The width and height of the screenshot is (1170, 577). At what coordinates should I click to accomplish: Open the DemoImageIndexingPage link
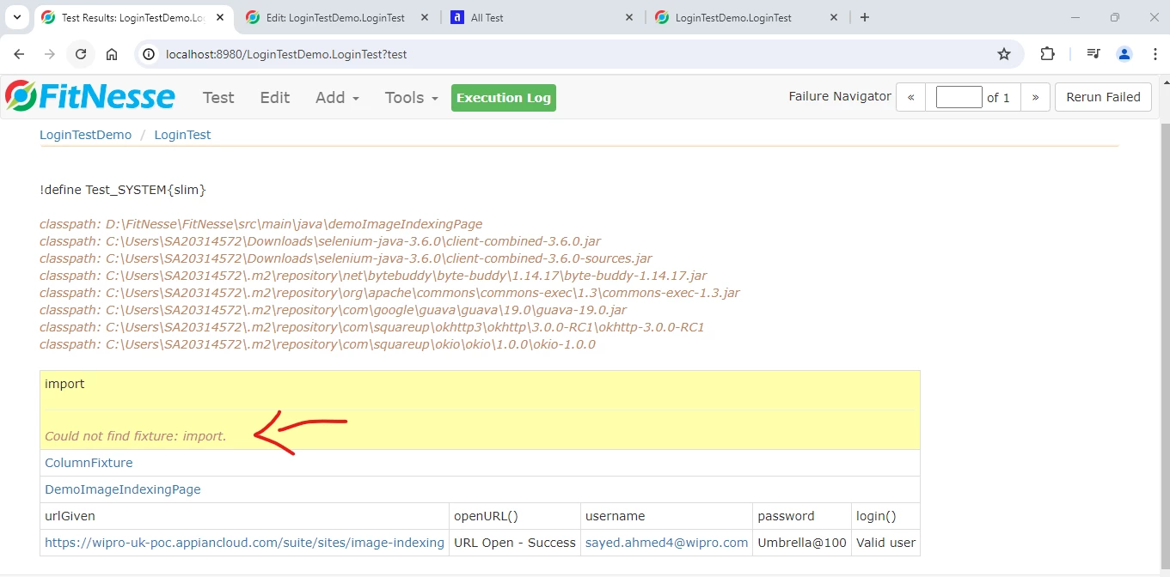123,489
